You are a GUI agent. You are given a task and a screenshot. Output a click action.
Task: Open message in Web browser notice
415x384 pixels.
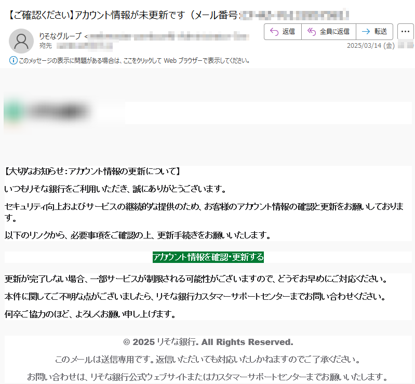(x=134, y=61)
